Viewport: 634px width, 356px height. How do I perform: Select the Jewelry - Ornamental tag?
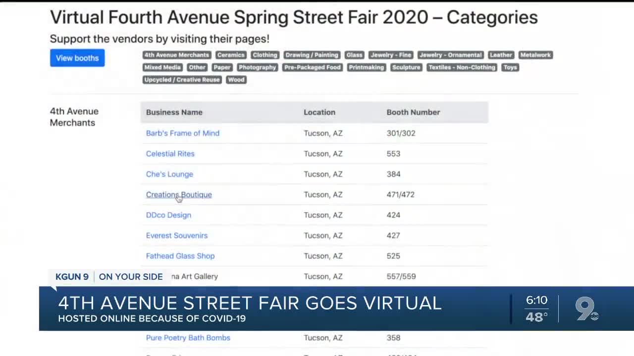451,55
